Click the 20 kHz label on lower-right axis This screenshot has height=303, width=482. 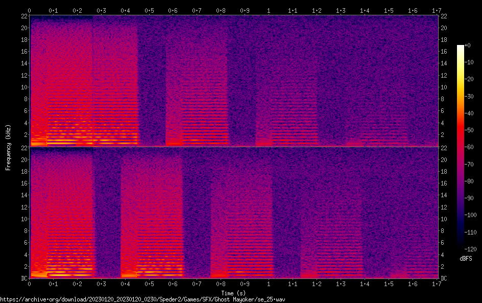click(444, 160)
